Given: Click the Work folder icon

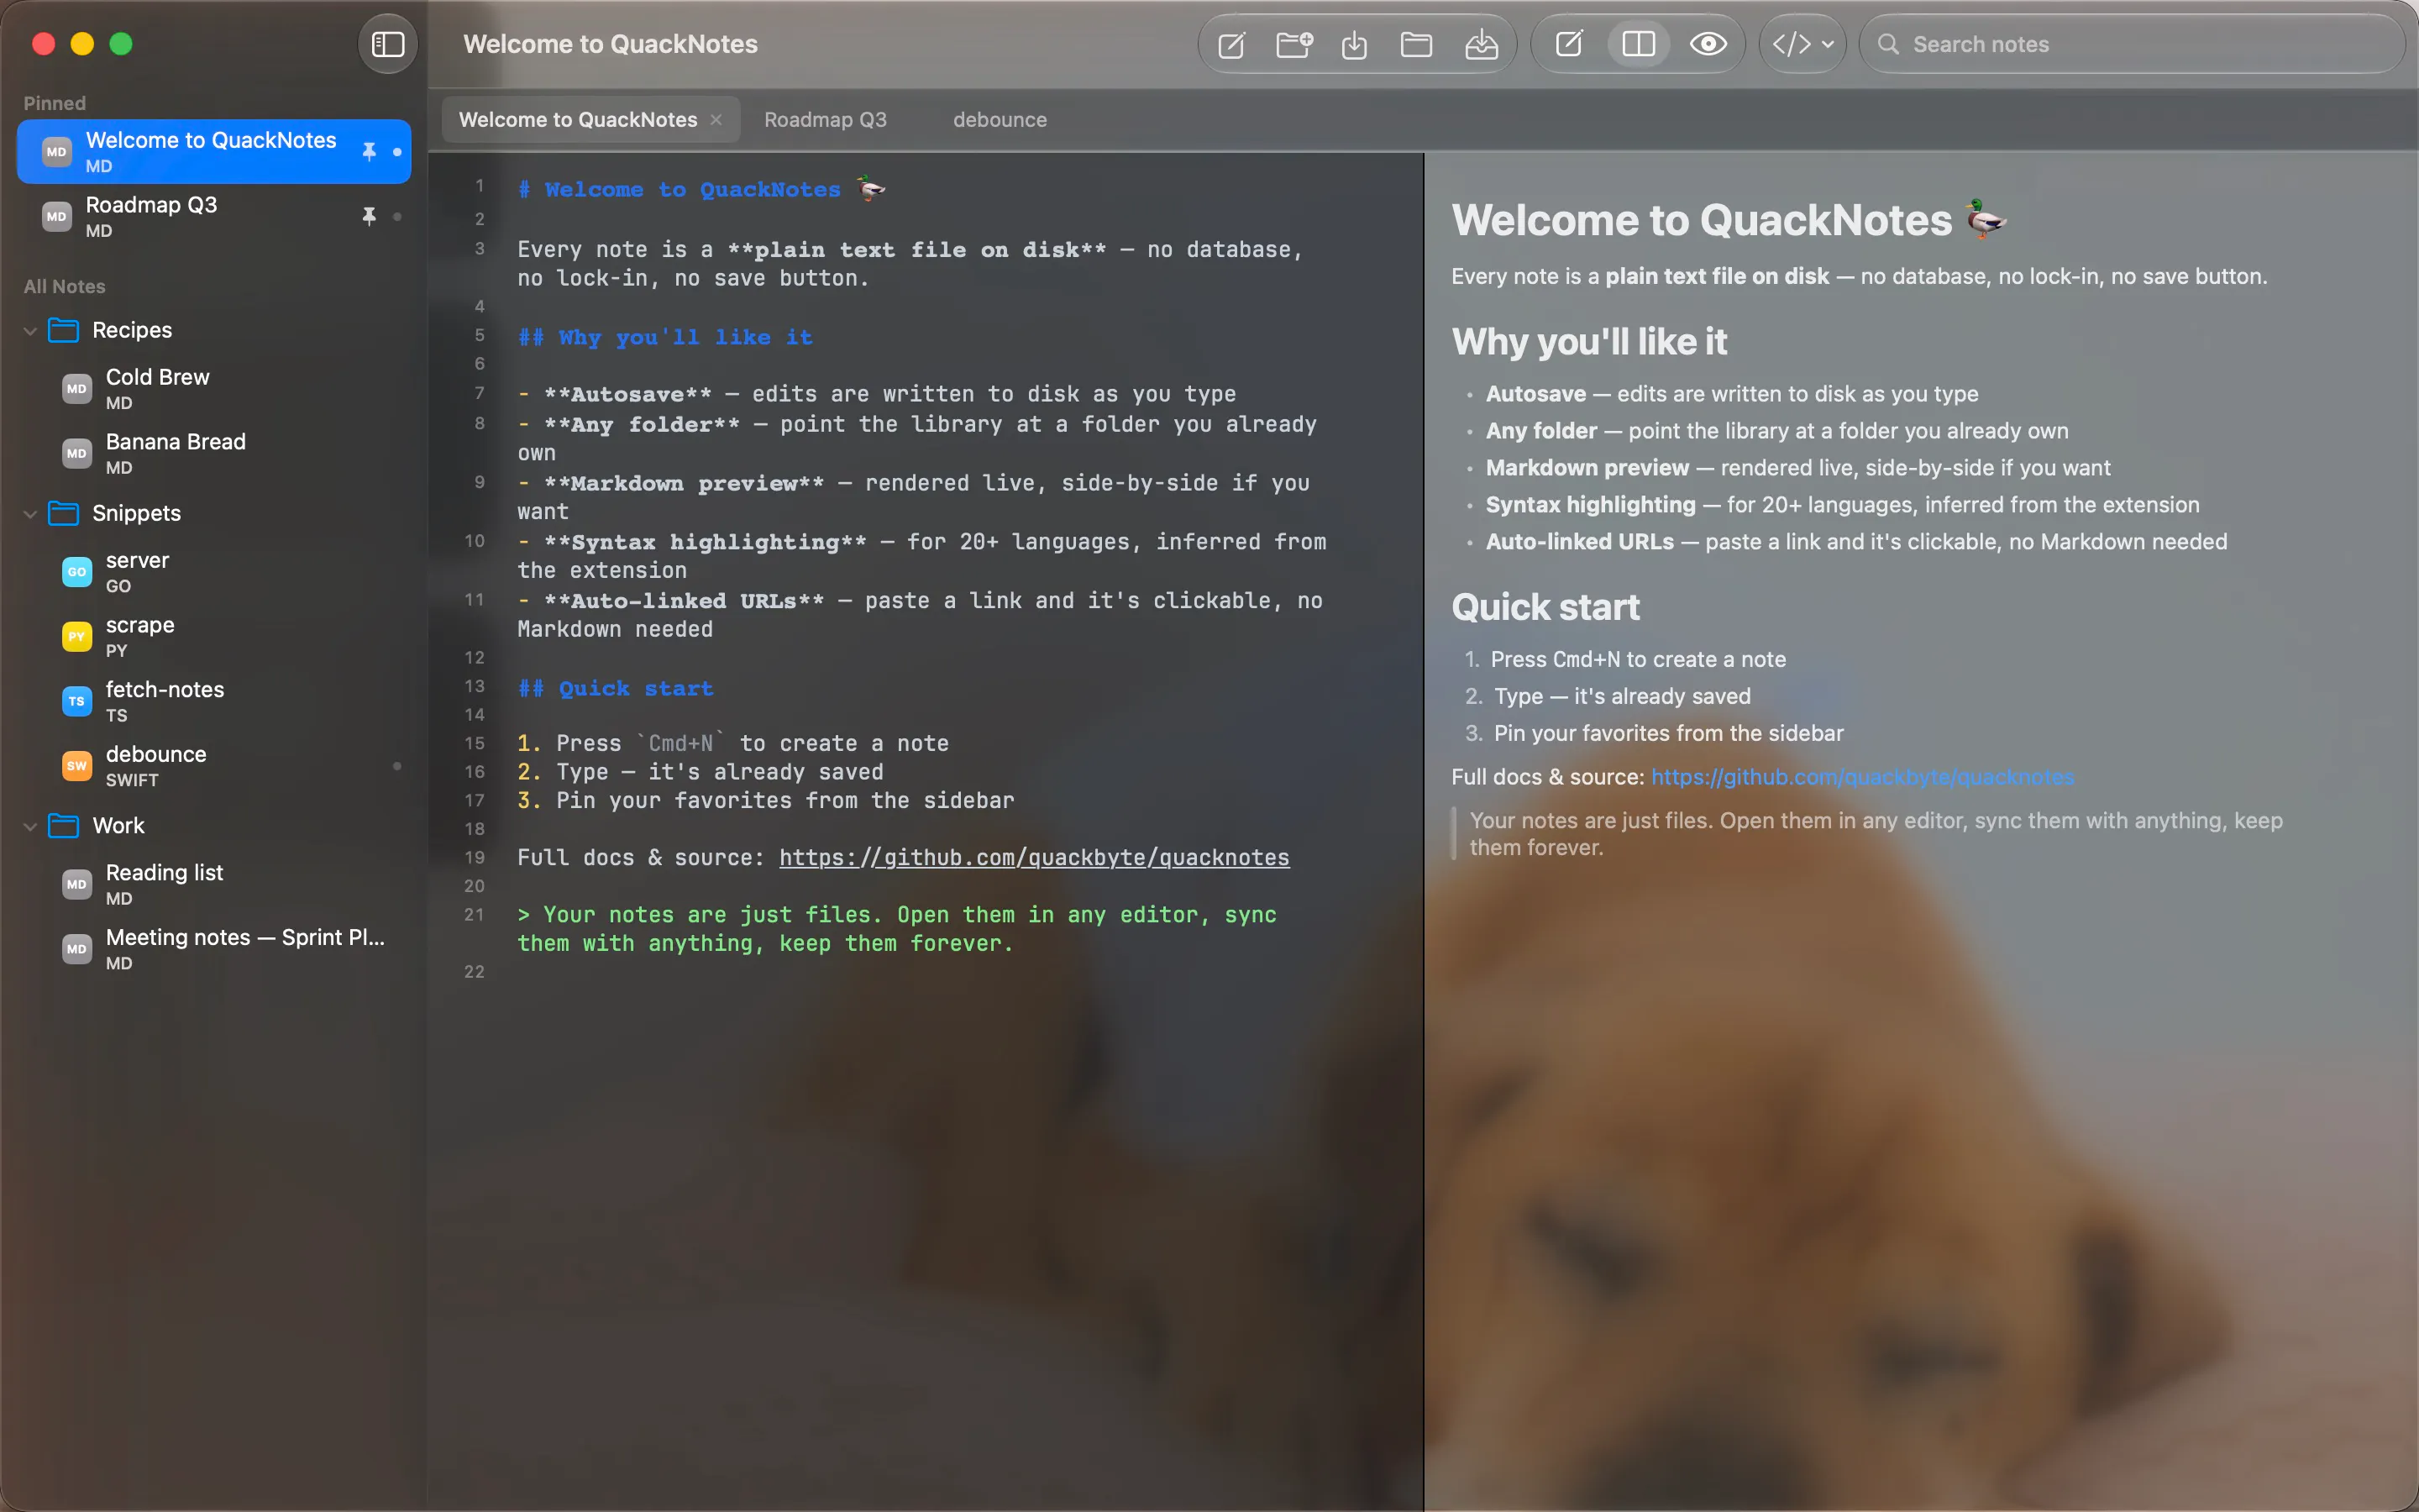Looking at the screenshot, I should click(x=64, y=826).
